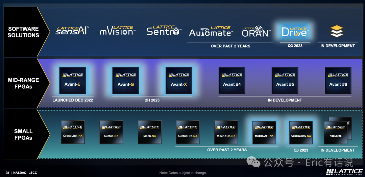365x177 pixels.
Task: Click the Lattice Sentry logo
Action: coord(164,30)
